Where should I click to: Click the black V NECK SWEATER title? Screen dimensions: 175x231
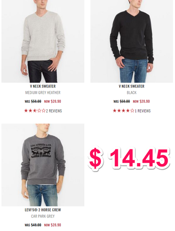point(132,86)
